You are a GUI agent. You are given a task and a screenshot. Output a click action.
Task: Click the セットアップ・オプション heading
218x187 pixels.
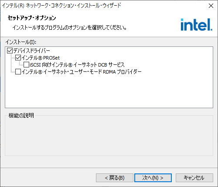click(x=32, y=18)
